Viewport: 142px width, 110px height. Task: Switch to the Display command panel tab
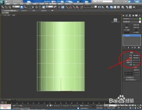point(136,16)
